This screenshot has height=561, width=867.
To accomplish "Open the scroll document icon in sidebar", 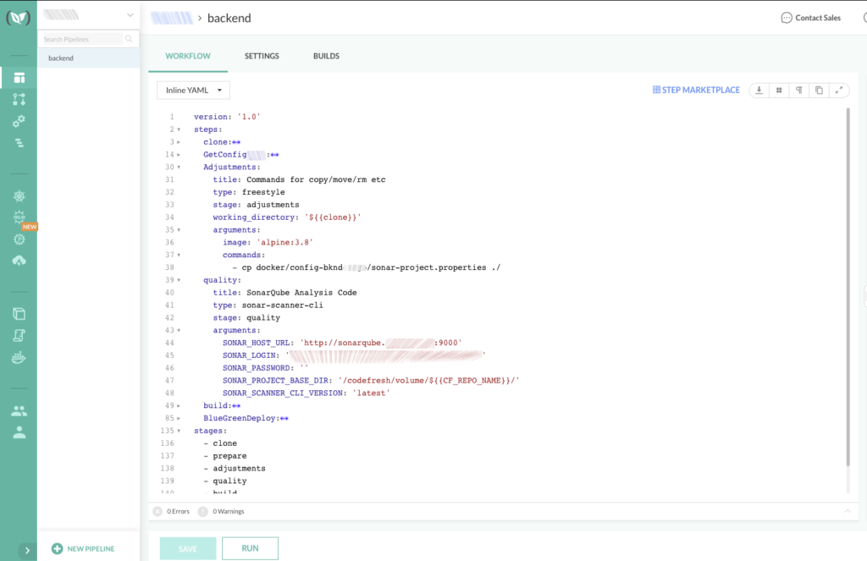I will click(x=19, y=335).
